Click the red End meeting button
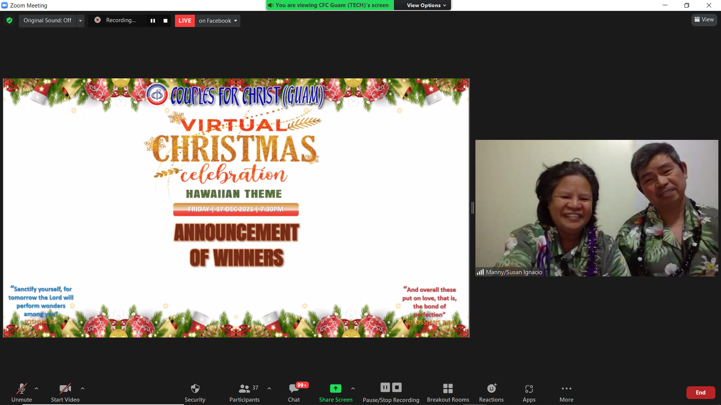The width and height of the screenshot is (721, 405). point(701,393)
